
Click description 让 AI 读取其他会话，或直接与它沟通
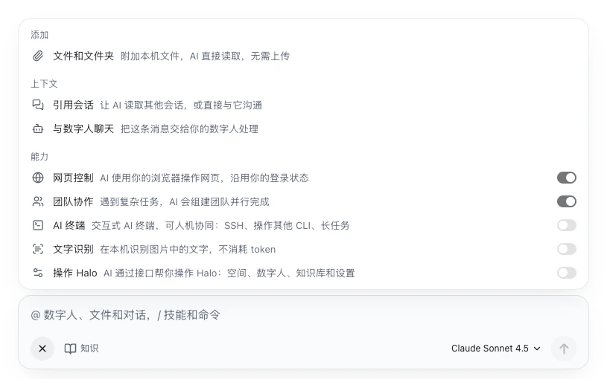pyautogui.click(x=181, y=105)
